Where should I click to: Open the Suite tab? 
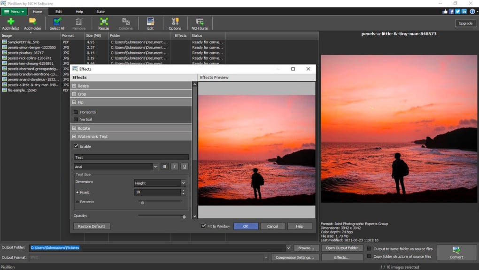pos(100,12)
